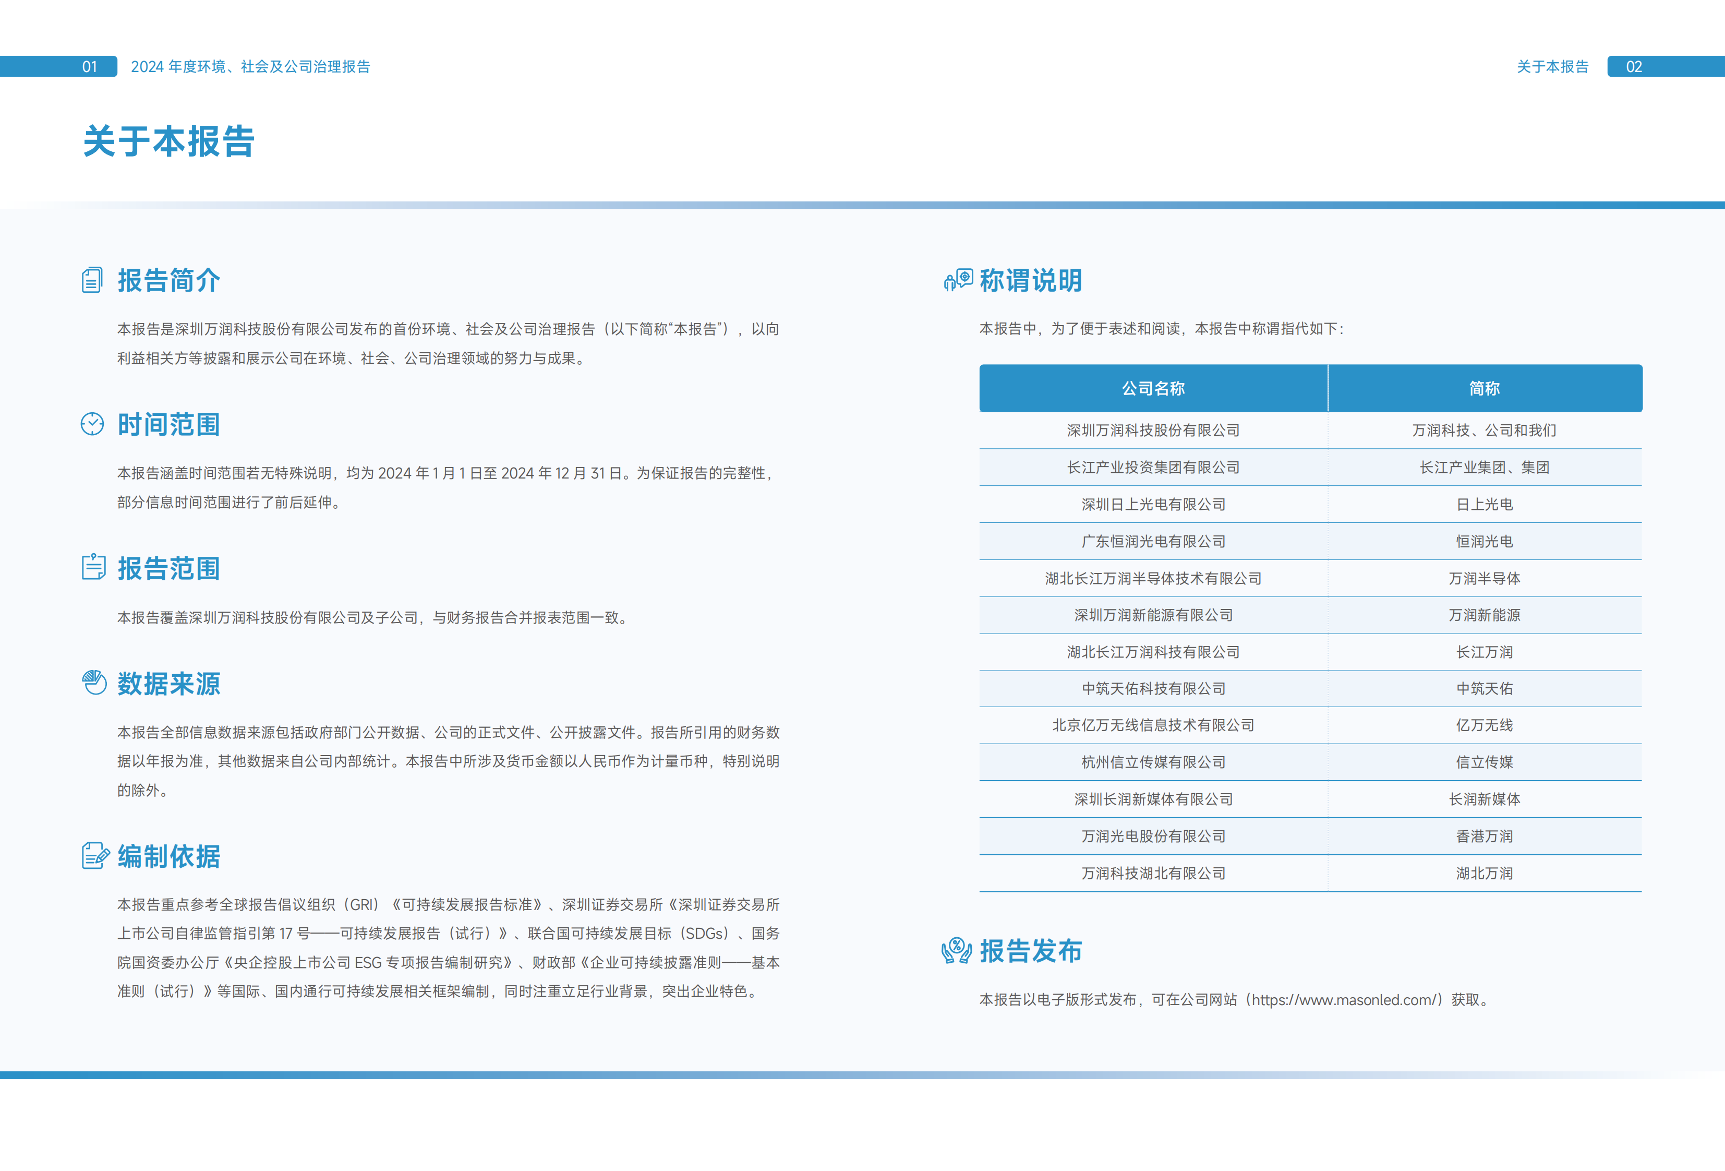Click the 时间范围 section heading
Screen dimensions: 1725x1171
click(168, 425)
